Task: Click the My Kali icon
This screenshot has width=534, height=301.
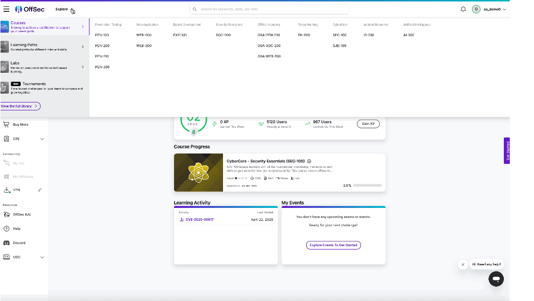Action: [x=6, y=163]
